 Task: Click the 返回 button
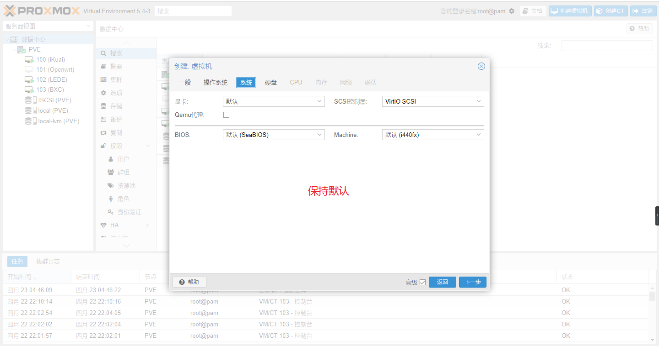tap(443, 282)
